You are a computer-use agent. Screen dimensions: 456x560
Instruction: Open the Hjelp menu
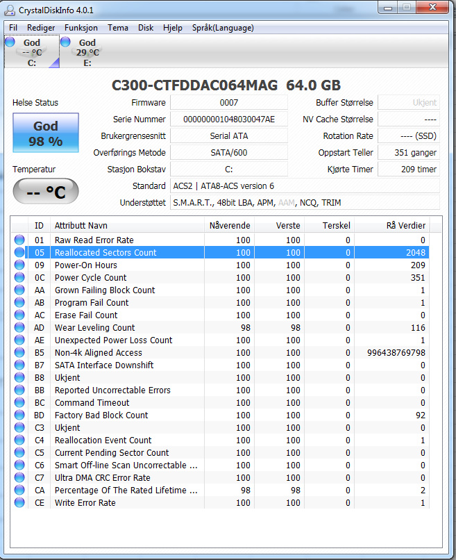pos(173,28)
